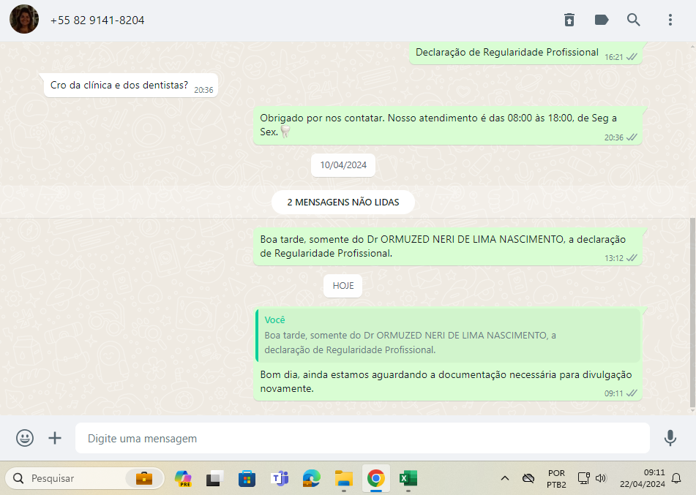Click the trash delete icon in chat header
Image resolution: width=696 pixels, height=495 pixels.
pos(569,20)
